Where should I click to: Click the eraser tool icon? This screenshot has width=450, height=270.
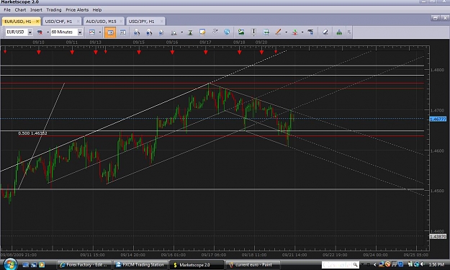click(325, 32)
